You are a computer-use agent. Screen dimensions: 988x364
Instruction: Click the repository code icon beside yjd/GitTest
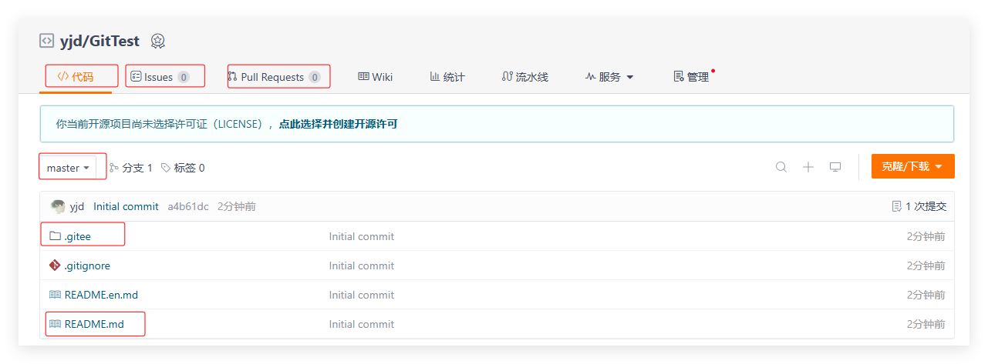[46, 41]
